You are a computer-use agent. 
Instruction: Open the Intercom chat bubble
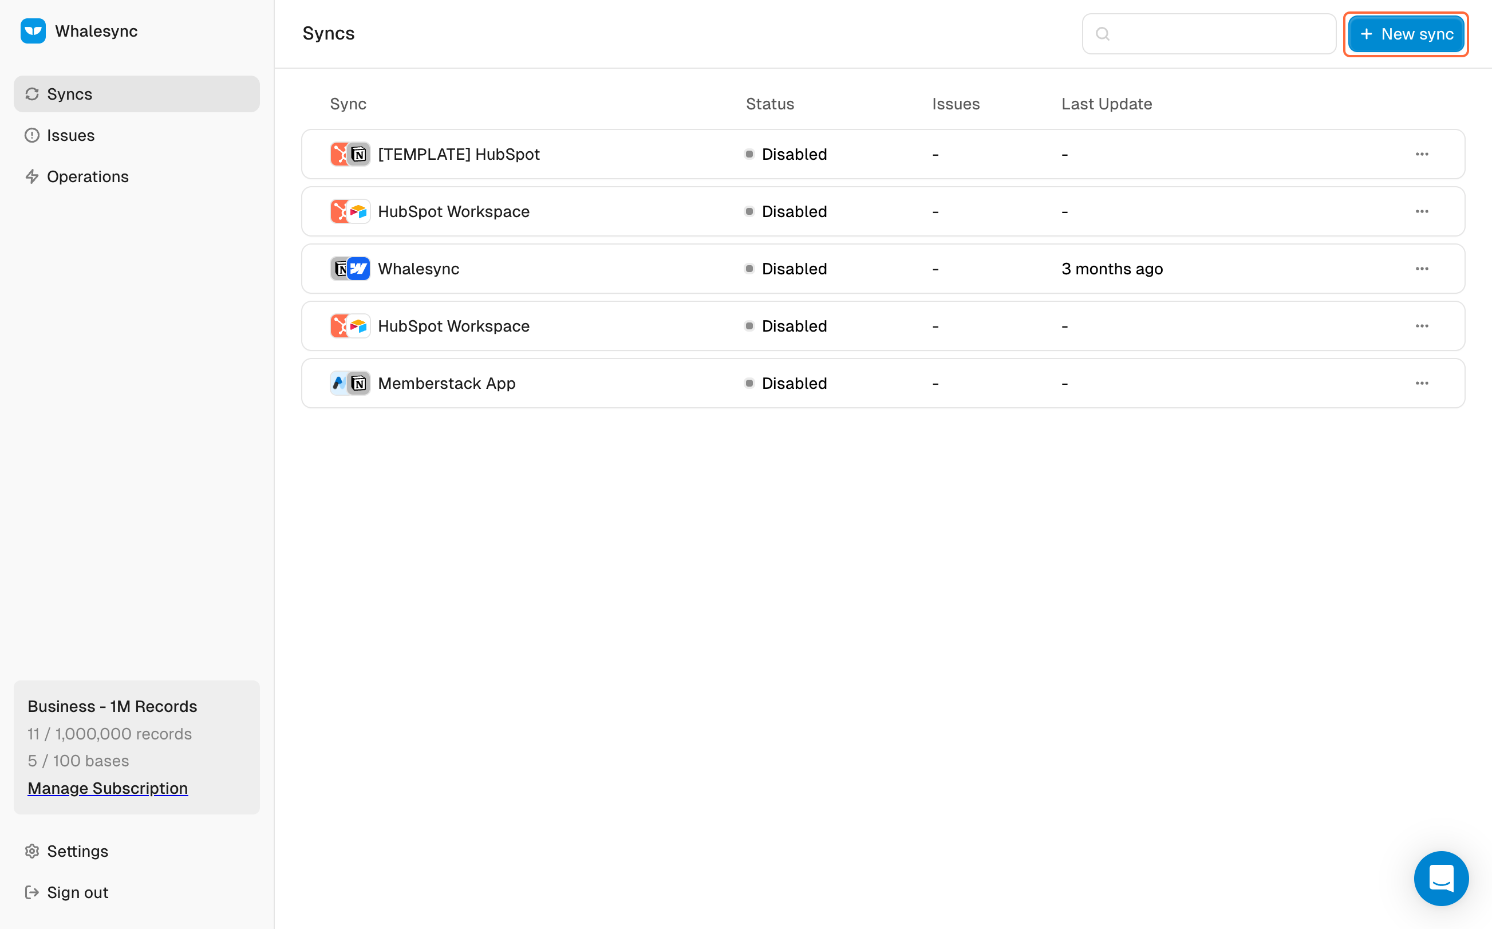(x=1440, y=878)
